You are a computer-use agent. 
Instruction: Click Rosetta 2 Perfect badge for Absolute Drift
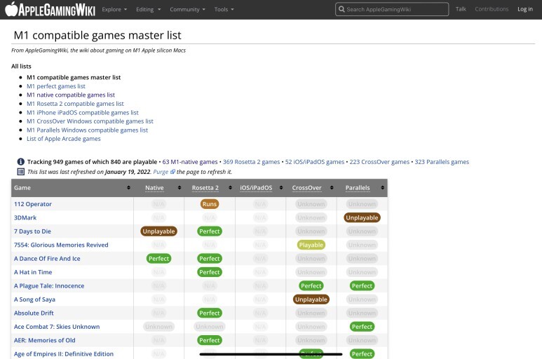(x=210, y=313)
